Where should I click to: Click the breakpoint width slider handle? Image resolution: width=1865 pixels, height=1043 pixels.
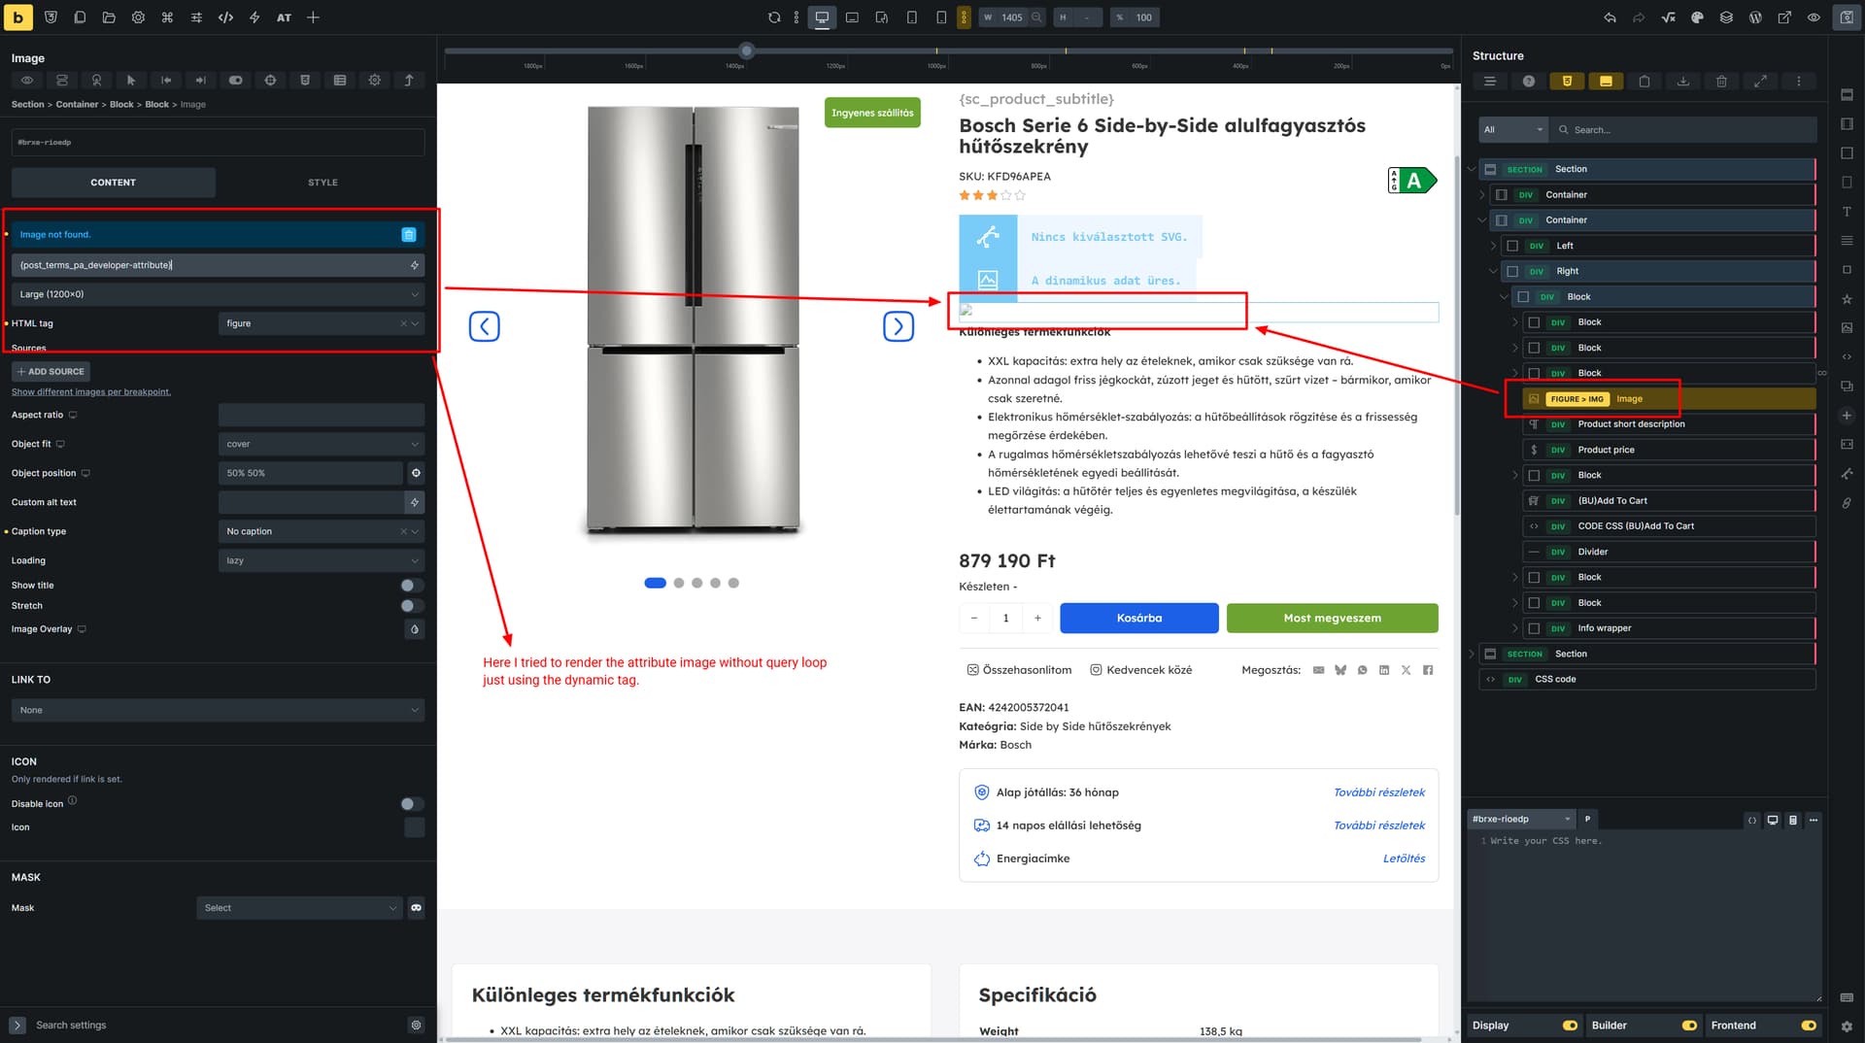coord(746,50)
